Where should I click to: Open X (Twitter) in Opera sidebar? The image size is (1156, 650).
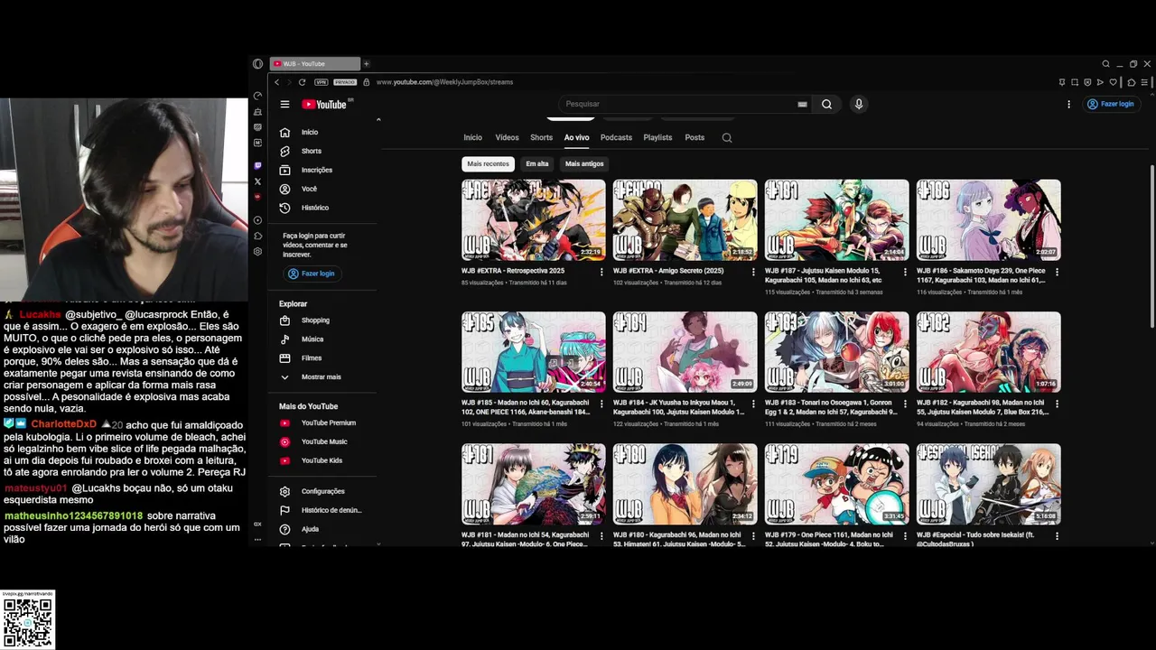[x=257, y=181]
